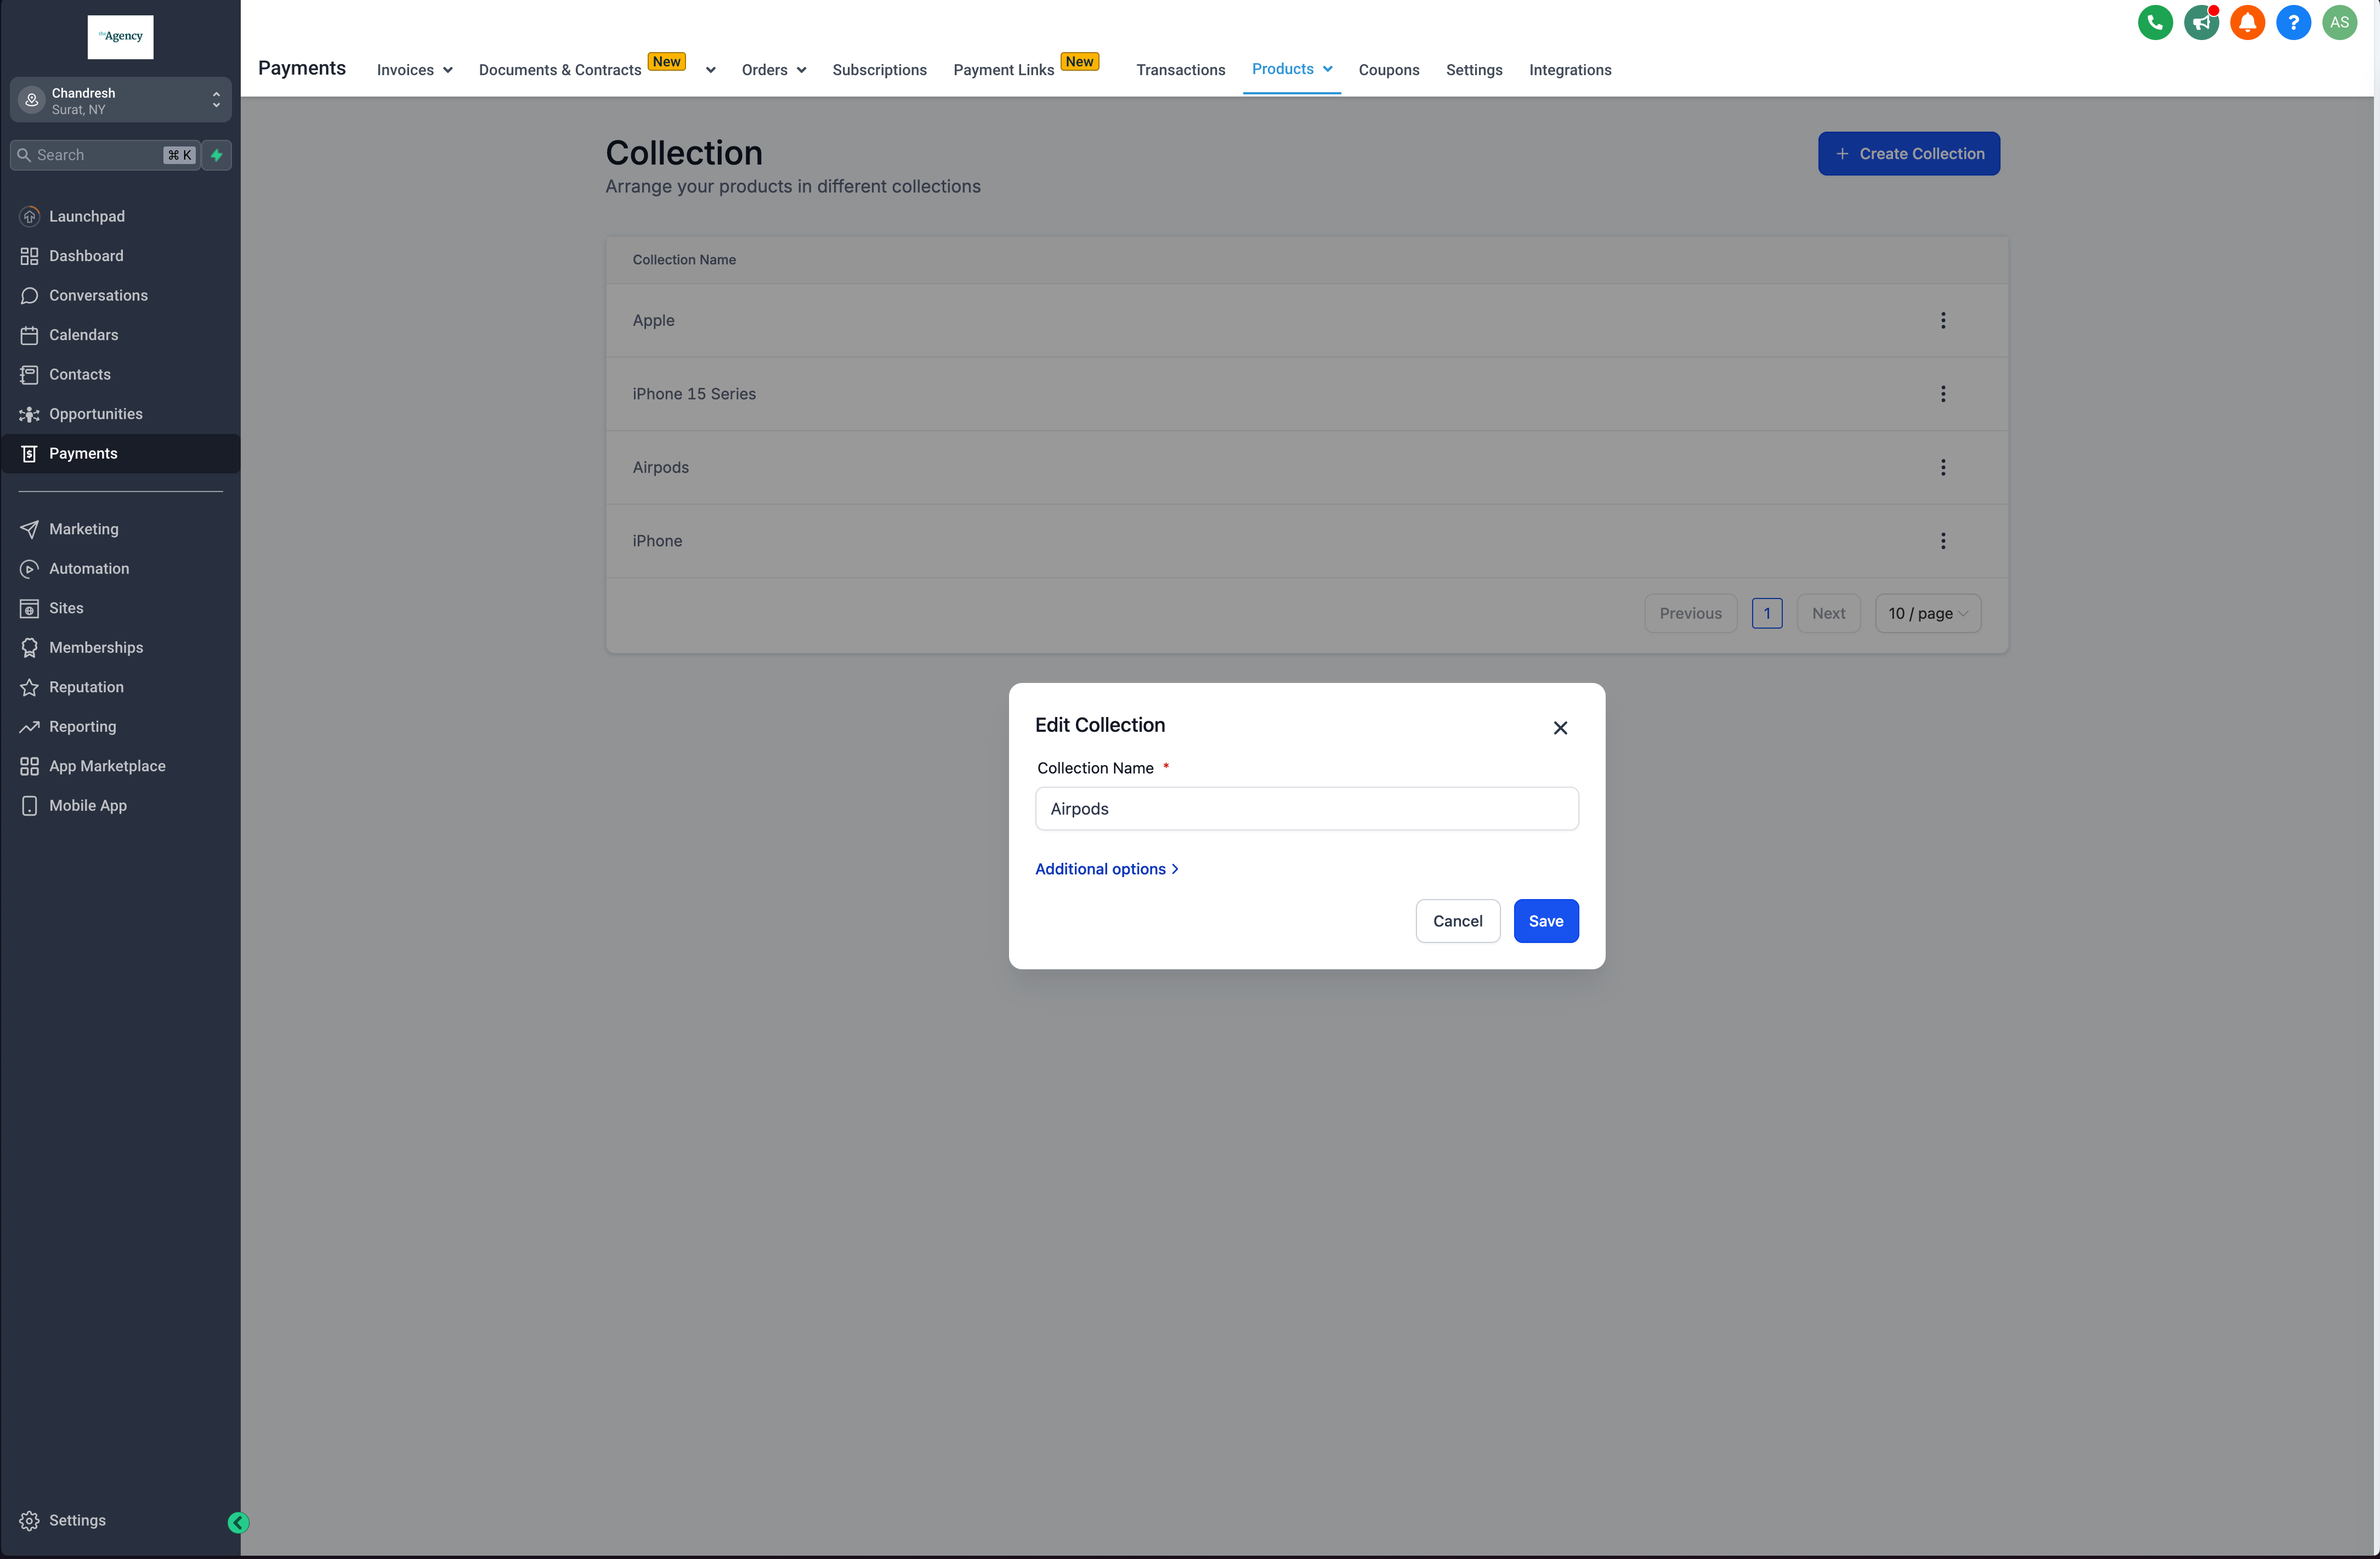Click the Save button
The image size is (2380, 1559).
(1545, 921)
